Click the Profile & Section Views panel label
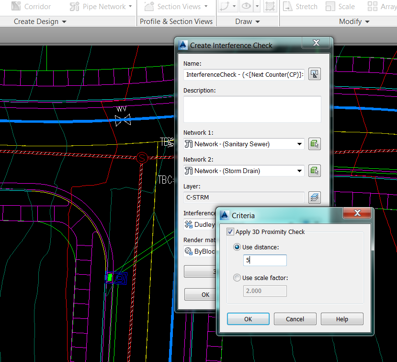The width and height of the screenshot is (397, 362). (x=176, y=22)
